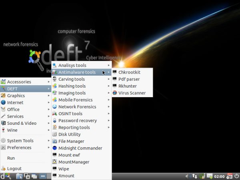The height and width of the screenshot is (180, 240).
Task: Click the taskbar launcher showing a minus bar
Action: pyautogui.click(x=43, y=176)
